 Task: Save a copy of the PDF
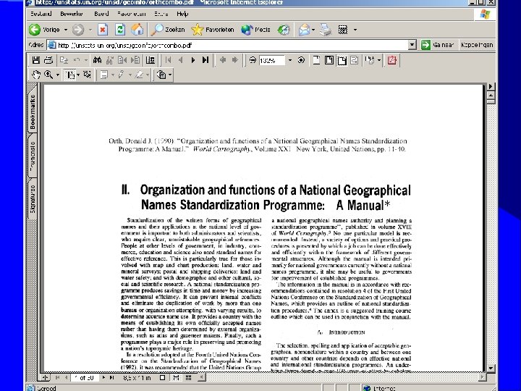click(x=35, y=60)
